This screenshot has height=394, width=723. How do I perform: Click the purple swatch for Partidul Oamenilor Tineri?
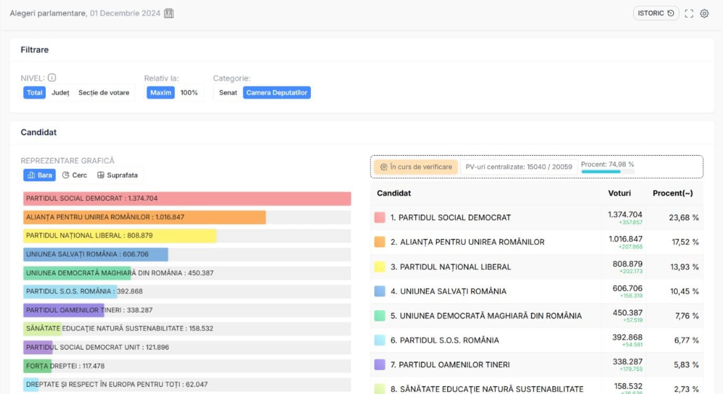pyautogui.click(x=380, y=365)
